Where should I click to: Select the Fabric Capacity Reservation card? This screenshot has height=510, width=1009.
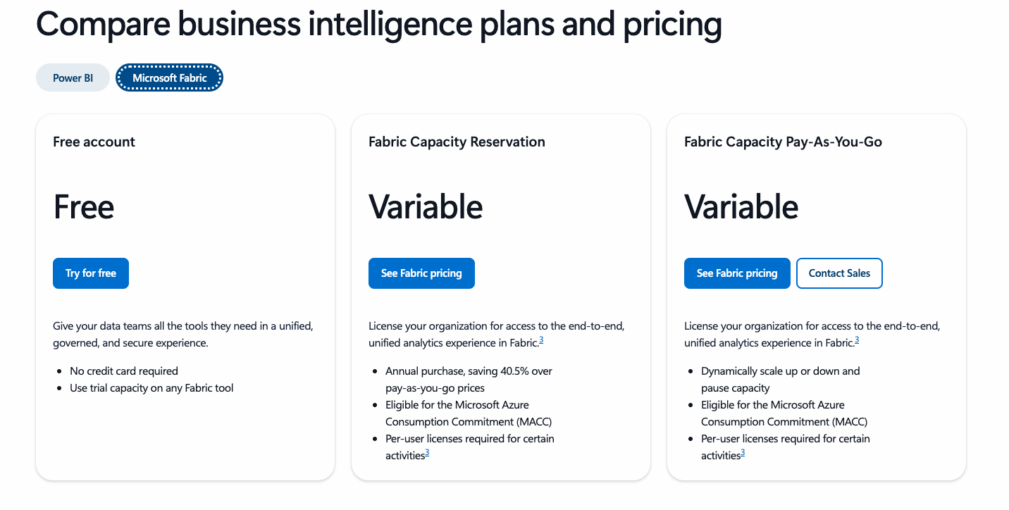501,296
